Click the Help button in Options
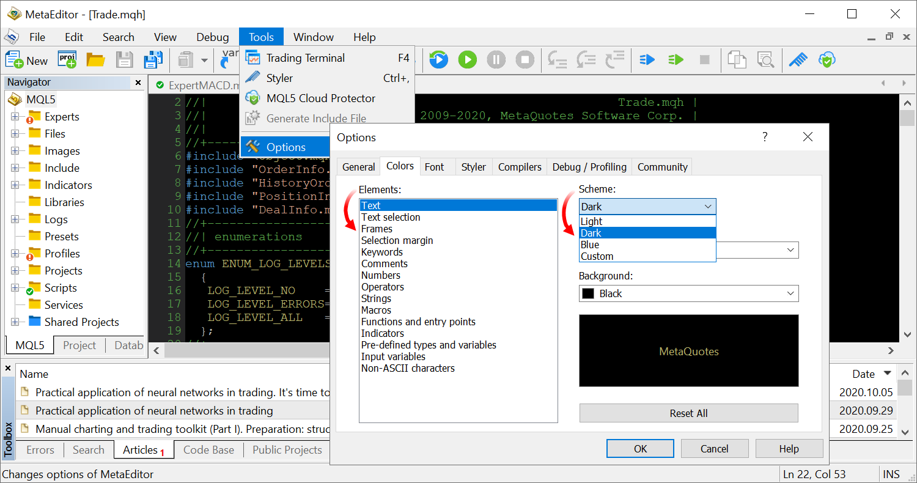917x483 pixels. [x=789, y=449]
